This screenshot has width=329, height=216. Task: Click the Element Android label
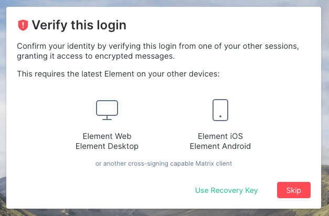(x=220, y=146)
